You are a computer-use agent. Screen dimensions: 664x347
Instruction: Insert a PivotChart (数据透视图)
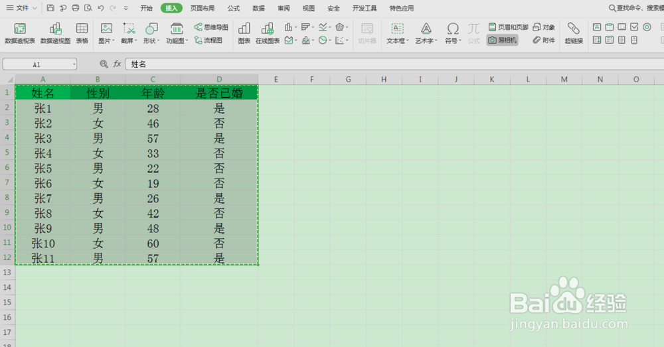click(56, 33)
